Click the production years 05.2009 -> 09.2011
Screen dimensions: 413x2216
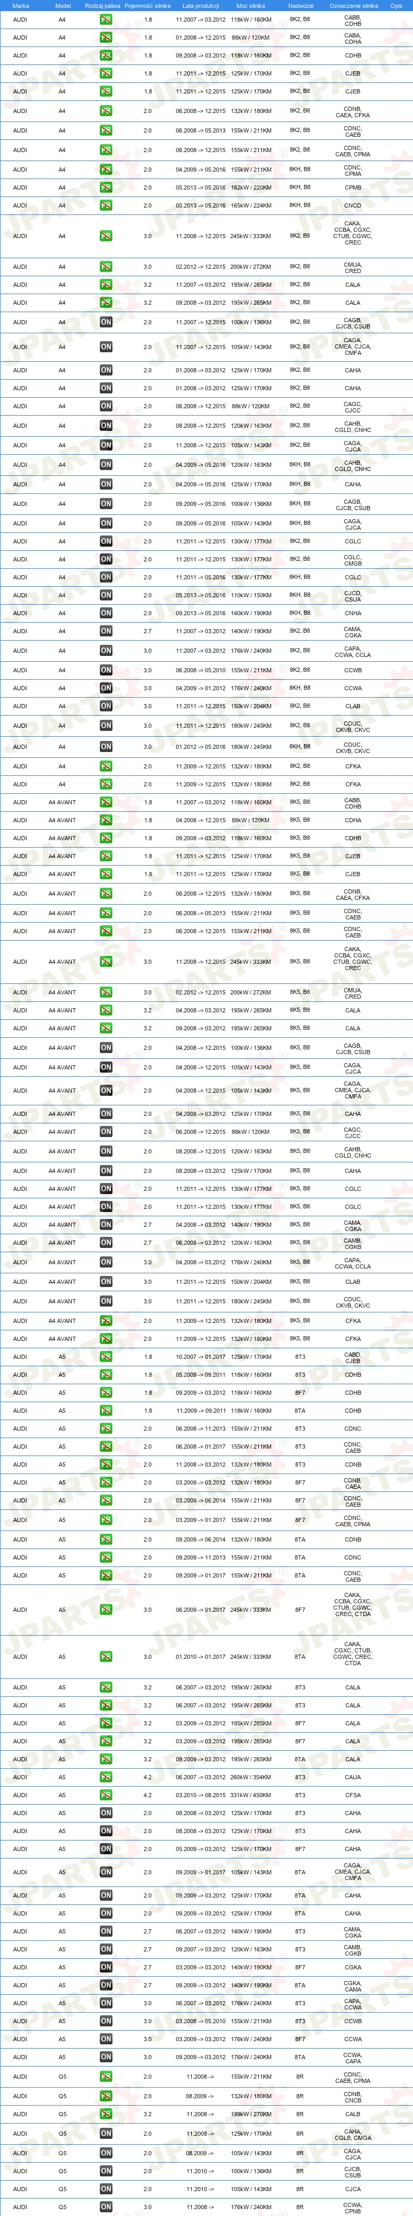(x=201, y=1375)
